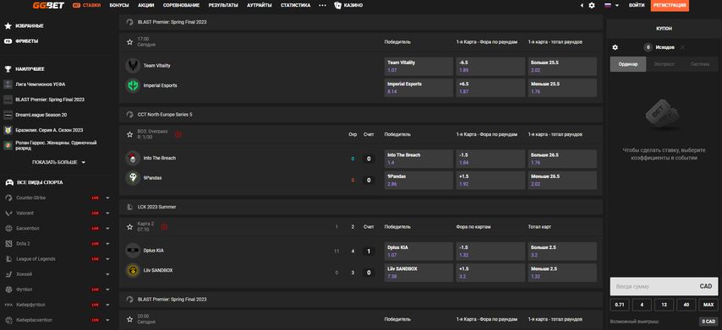
Task: Open the Избранные star section
Action: click(x=24, y=26)
